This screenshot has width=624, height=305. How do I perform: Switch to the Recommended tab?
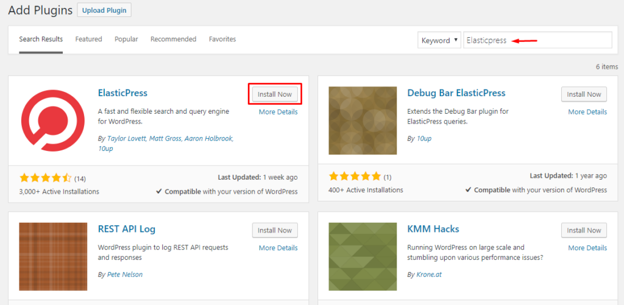[x=173, y=39]
